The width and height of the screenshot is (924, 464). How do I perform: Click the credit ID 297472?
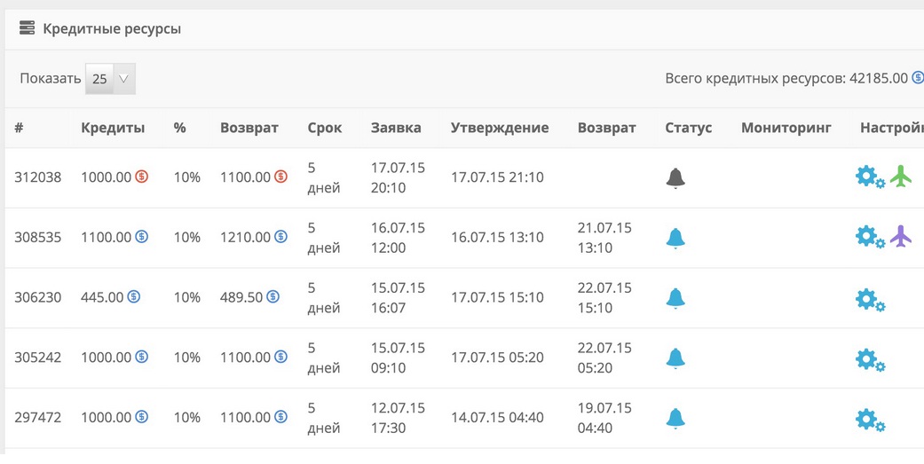(x=37, y=417)
